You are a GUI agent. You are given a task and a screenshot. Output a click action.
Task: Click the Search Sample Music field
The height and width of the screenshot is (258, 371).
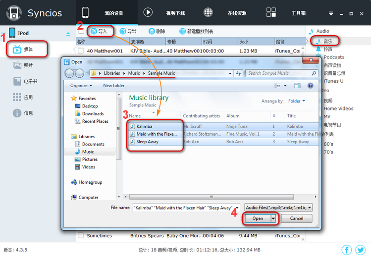(x=281, y=73)
